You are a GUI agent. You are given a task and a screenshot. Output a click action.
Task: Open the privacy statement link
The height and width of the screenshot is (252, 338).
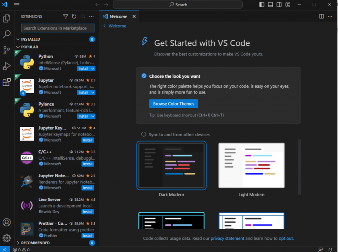point(227,238)
